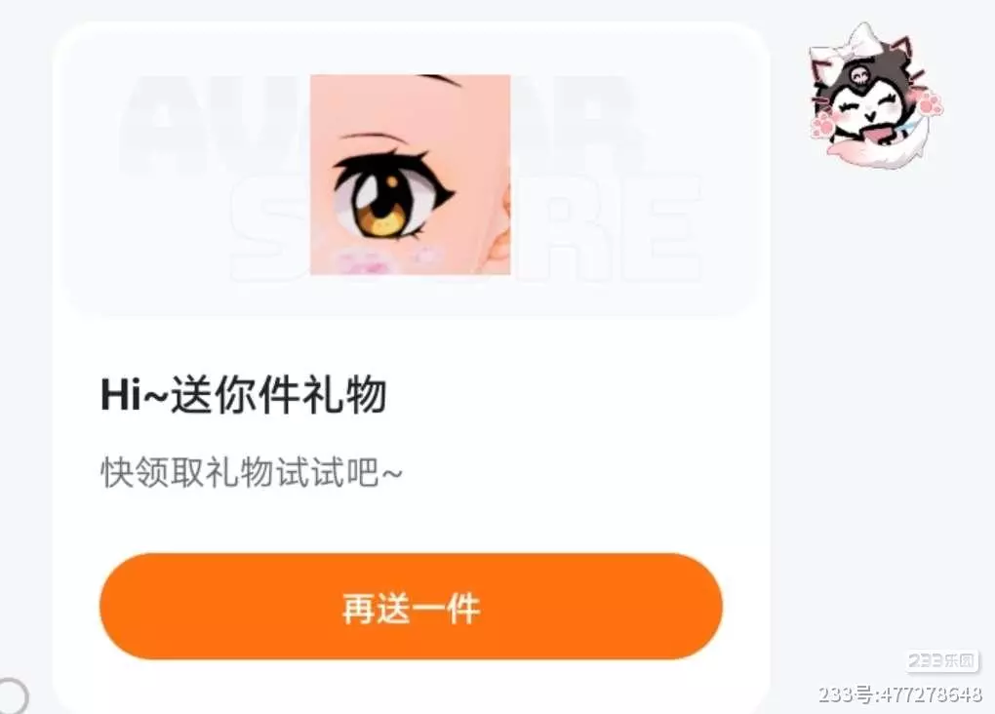
Task: Tap the anime eye gift thumbnail
Action: [411, 175]
